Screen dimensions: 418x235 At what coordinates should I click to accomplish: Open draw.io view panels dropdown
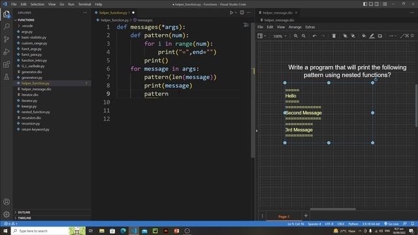point(261,36)
